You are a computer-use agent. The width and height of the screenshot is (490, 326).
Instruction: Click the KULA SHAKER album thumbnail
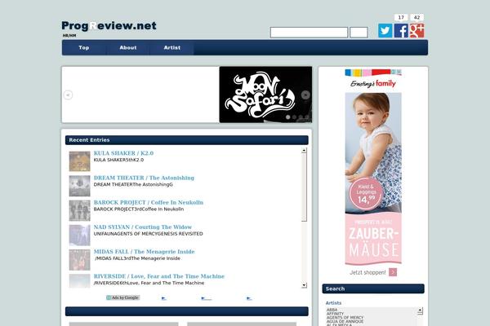[80, 161]
